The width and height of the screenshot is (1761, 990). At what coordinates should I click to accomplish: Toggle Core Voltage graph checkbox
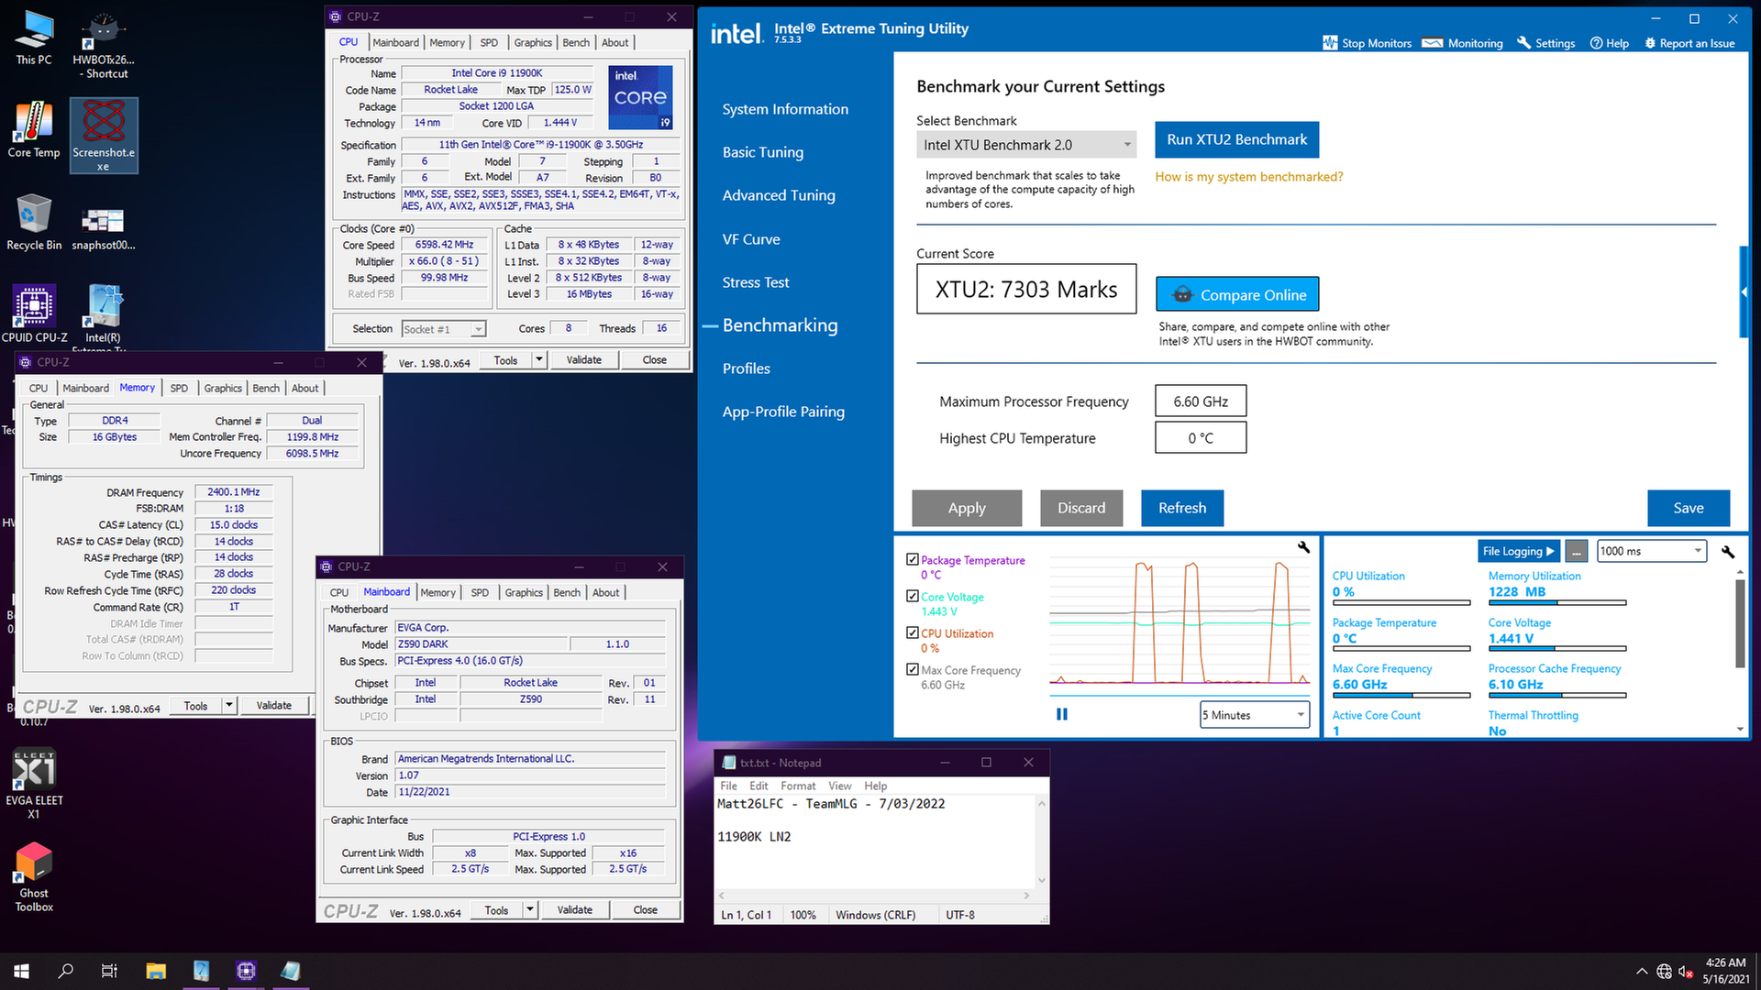[912, 596]
